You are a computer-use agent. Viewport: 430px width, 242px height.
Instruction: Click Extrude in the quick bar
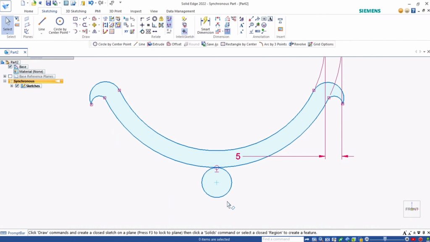[x=155, y=44]
